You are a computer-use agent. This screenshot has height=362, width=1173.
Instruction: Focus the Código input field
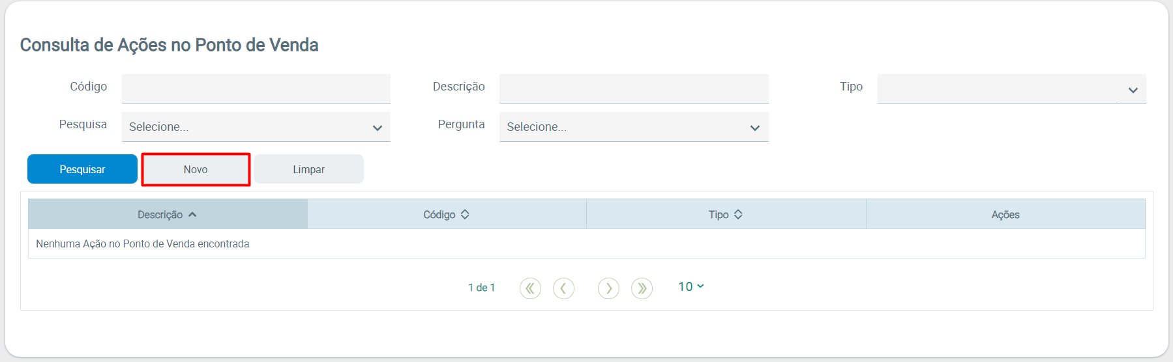pyautogui.click(x=256, y=89)
